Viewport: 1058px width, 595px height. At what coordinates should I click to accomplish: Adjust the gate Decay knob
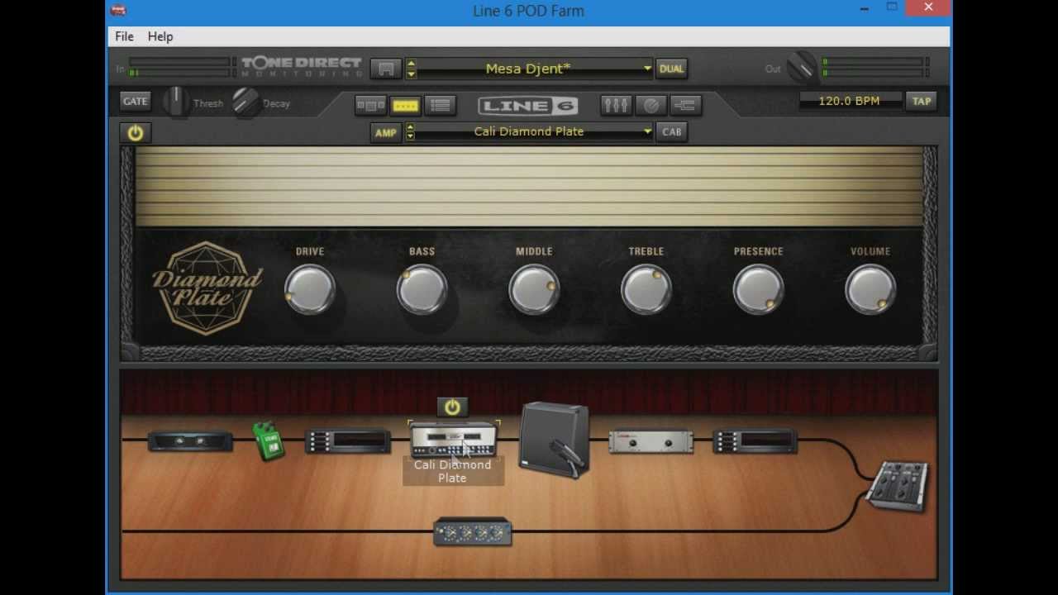tap(245, 102)
